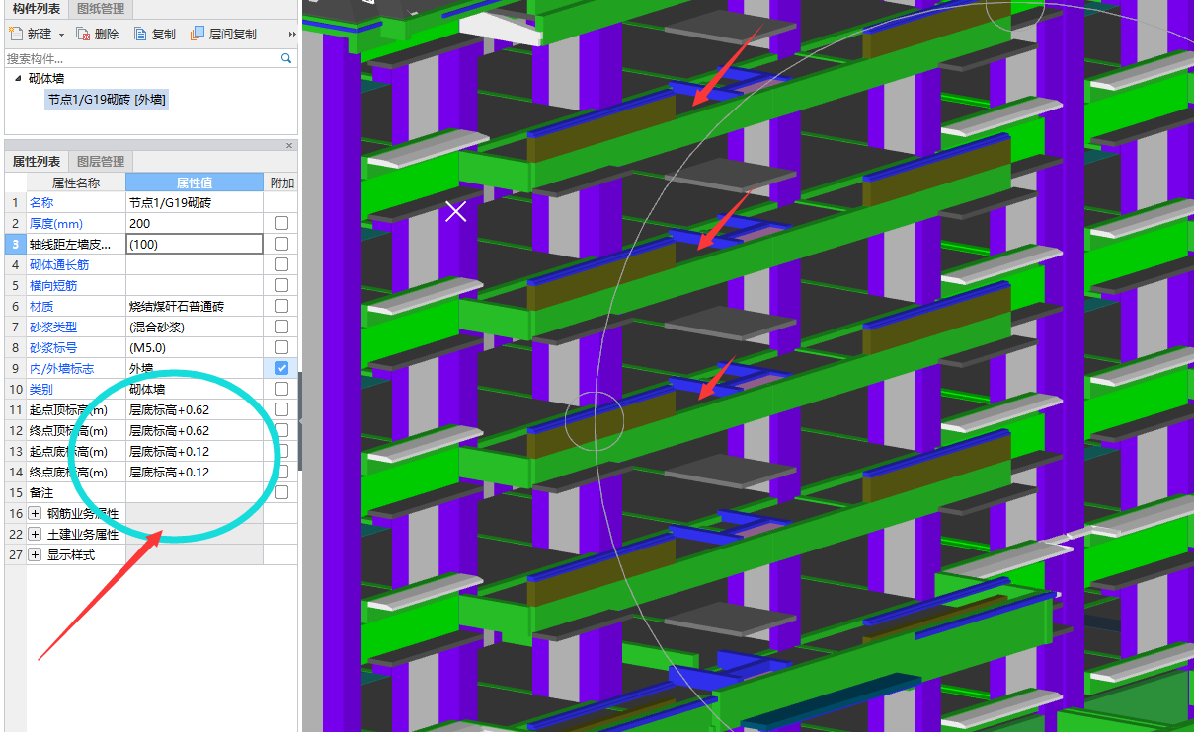Edit the 轴线距左墙皮 value (100)

coord(195,244)
